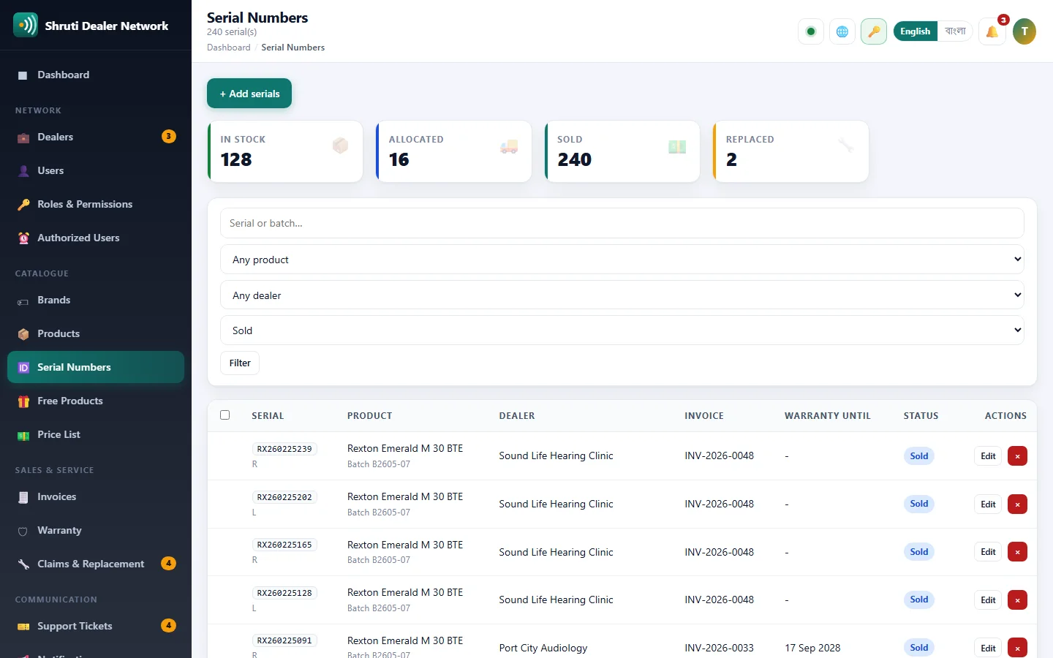This screenshot has height=658, width=1053.
Task: Click the Dashboard breadcrumb link
Action: (228, 48)
